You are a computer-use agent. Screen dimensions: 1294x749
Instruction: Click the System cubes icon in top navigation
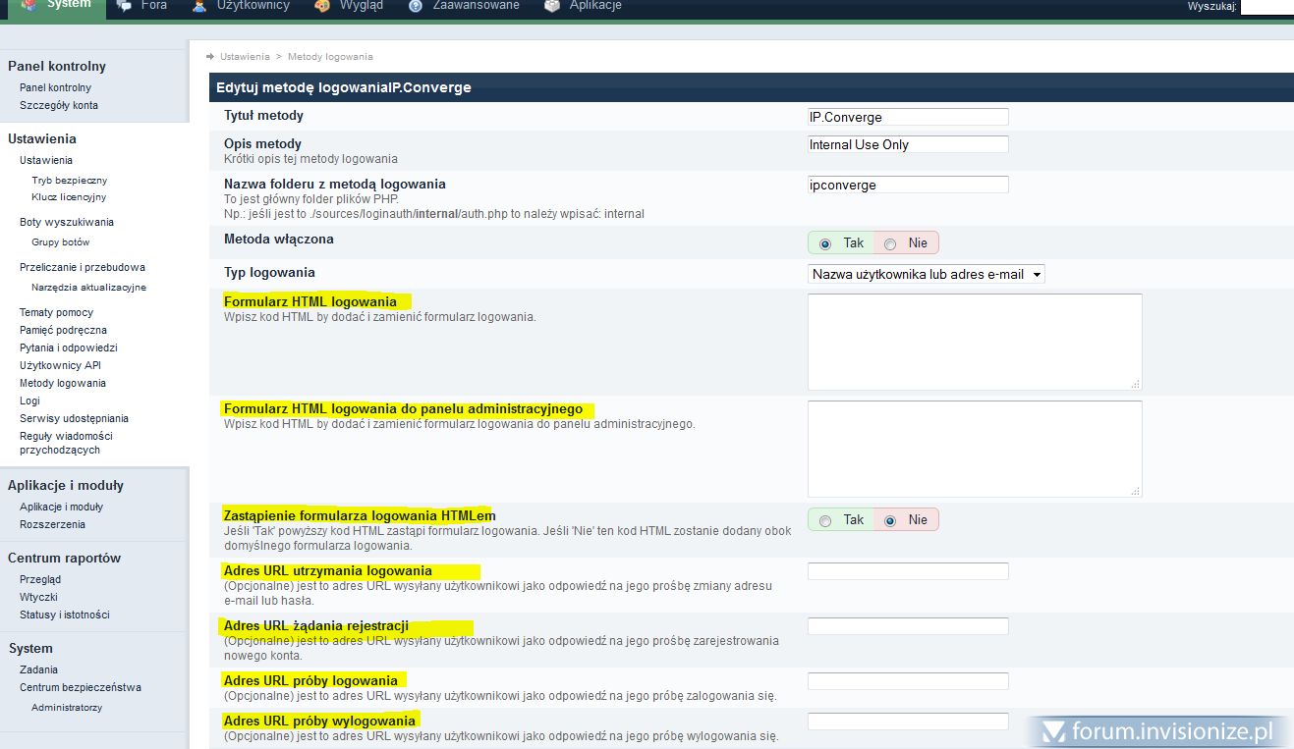[29, 6]
